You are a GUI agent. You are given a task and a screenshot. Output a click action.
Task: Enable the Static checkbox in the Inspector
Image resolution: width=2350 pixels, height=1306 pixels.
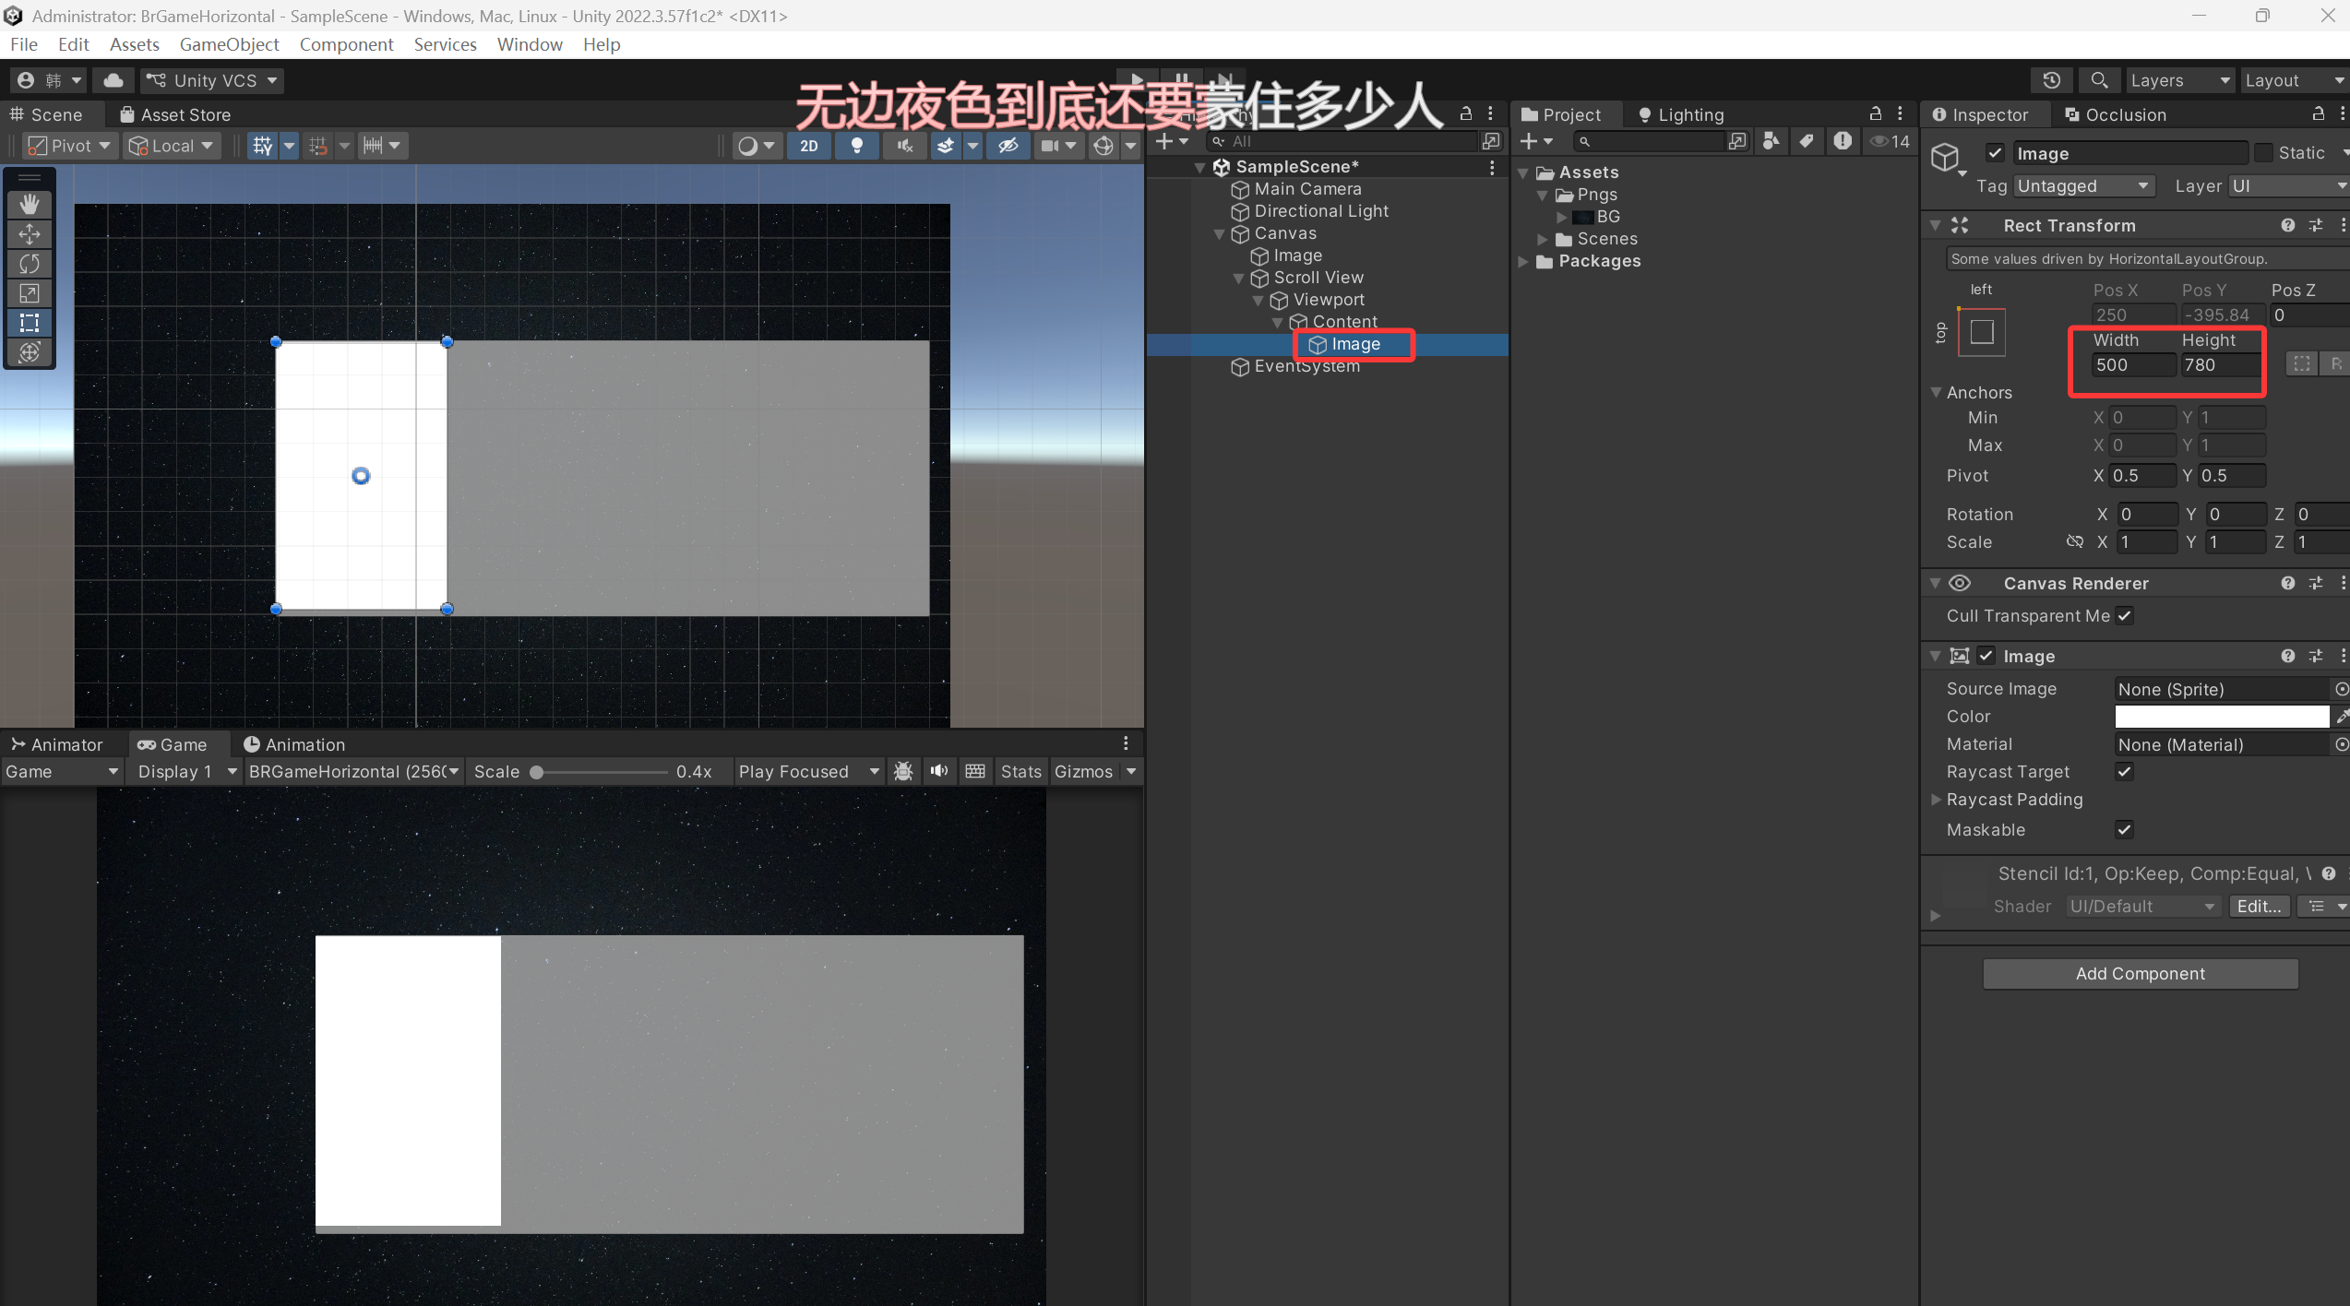pyautogui.click(x=2265, y=152)
